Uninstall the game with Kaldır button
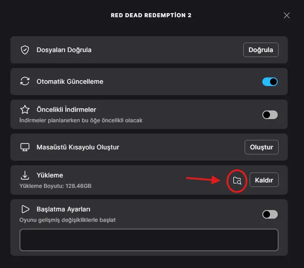 point(264,180)
